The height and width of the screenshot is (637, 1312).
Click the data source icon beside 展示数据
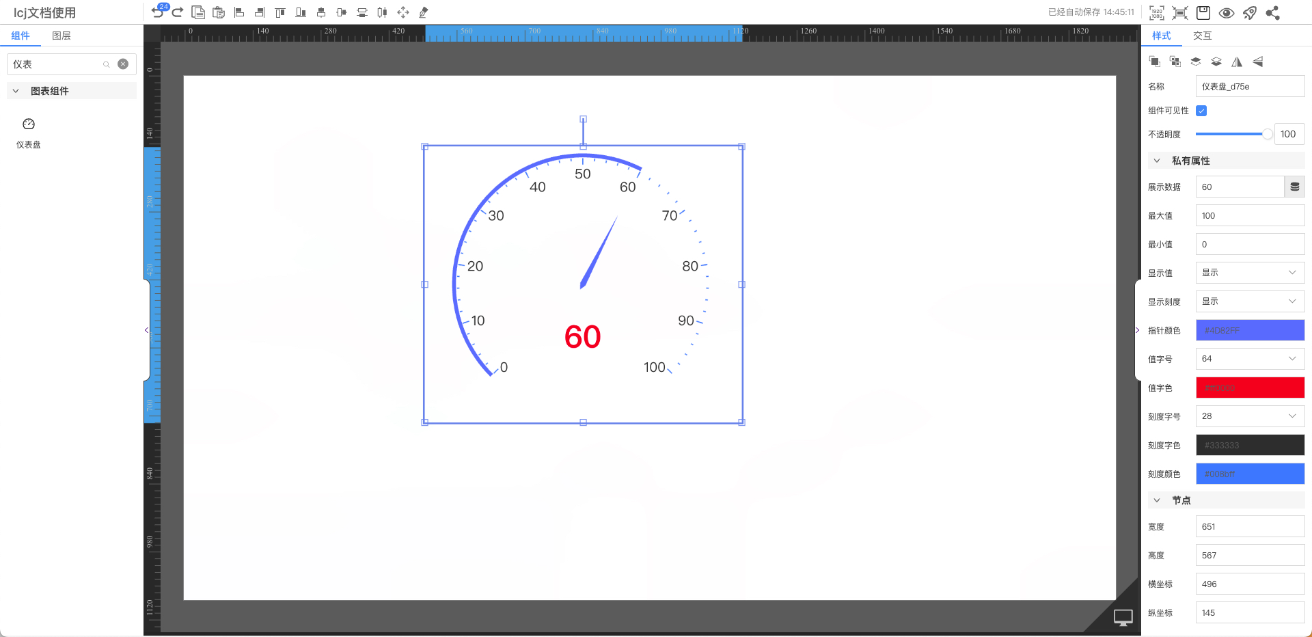point(1295,187)
